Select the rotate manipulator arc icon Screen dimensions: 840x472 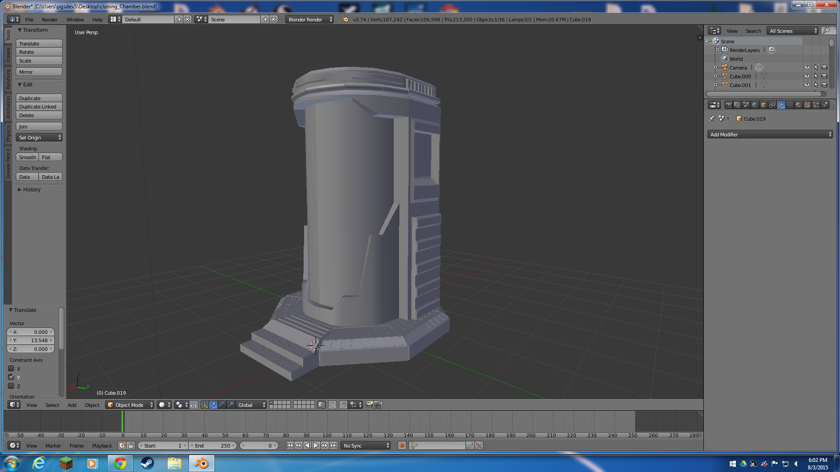pyautogui.click(x=222, y=405)
